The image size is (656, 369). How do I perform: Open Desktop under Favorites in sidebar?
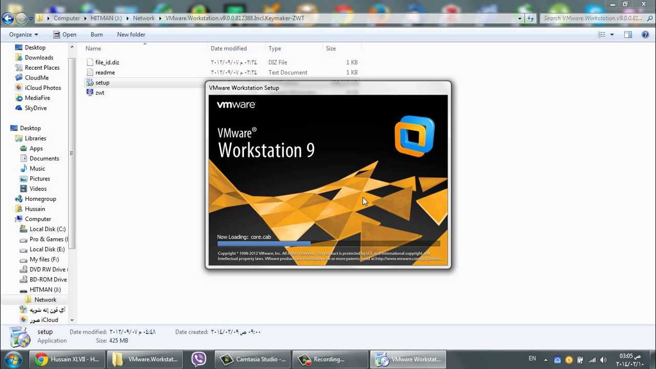[35, 47]
